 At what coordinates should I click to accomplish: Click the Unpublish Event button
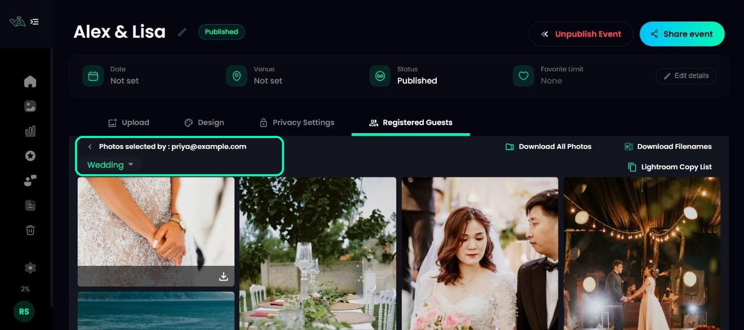click(581, 34)
